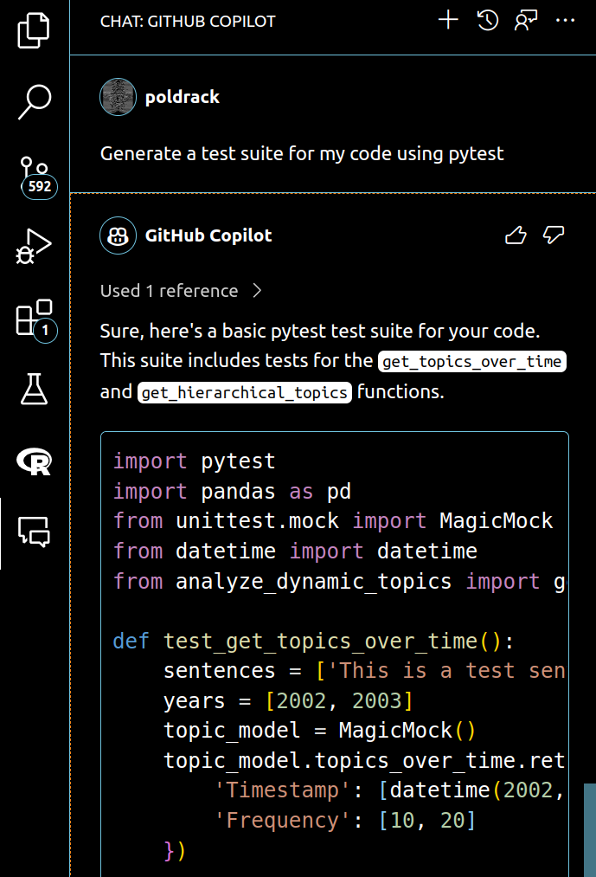
Task: Mark Copilot response as helpful
Action: point(516,235)
